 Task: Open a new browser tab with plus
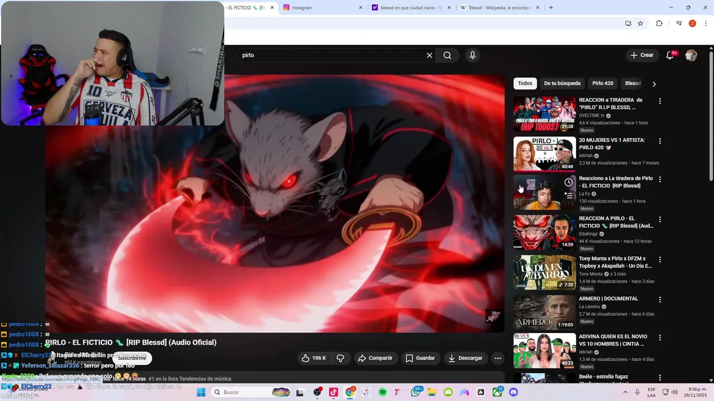click(551, 8)
